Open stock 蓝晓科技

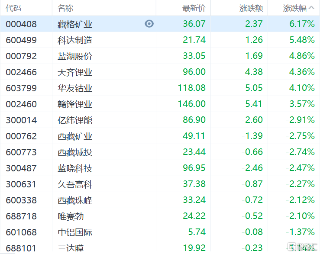point(75,168)
